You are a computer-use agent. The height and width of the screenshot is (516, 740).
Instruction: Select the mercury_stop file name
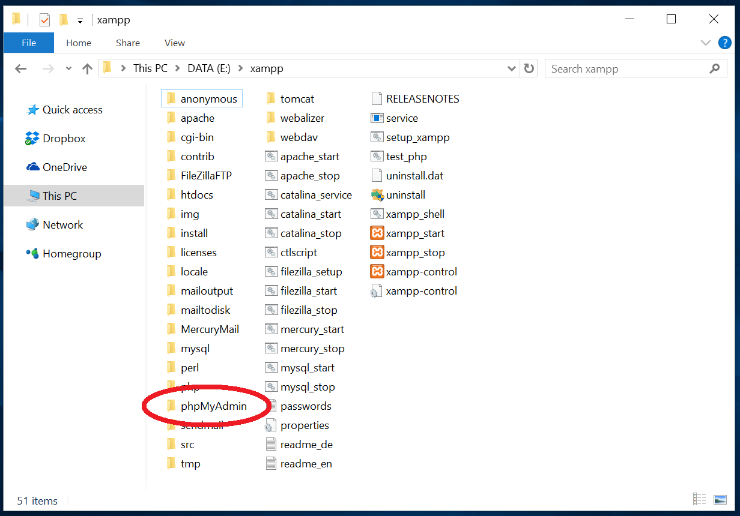pyautogui.click(x=312, y=349)
